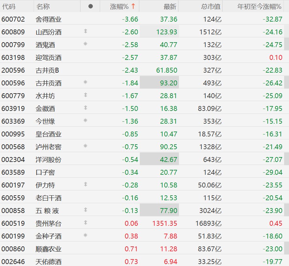Click the star marker icon for 泸州老窖

pos(85,146)
